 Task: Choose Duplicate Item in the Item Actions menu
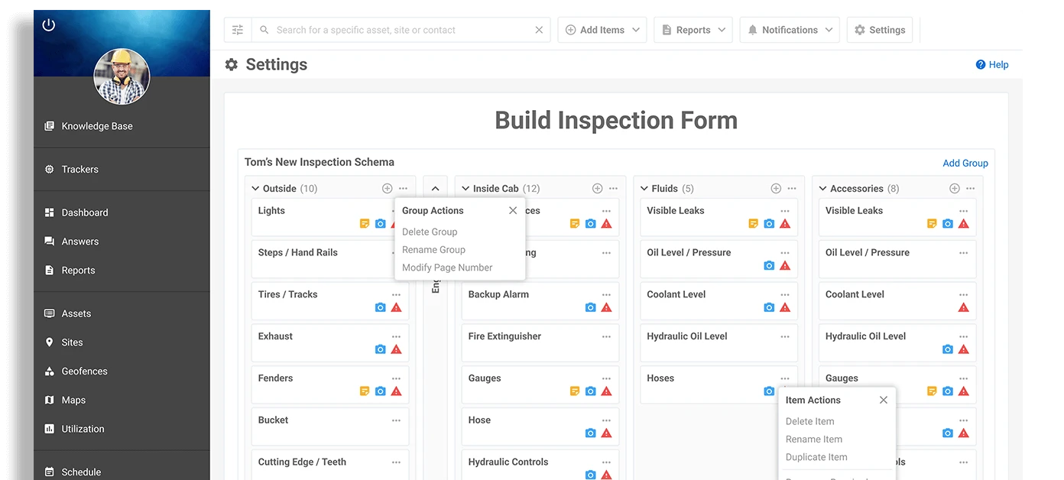[816, 456]
